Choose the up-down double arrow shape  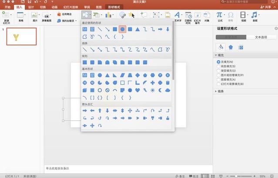(x=122, y=111)
